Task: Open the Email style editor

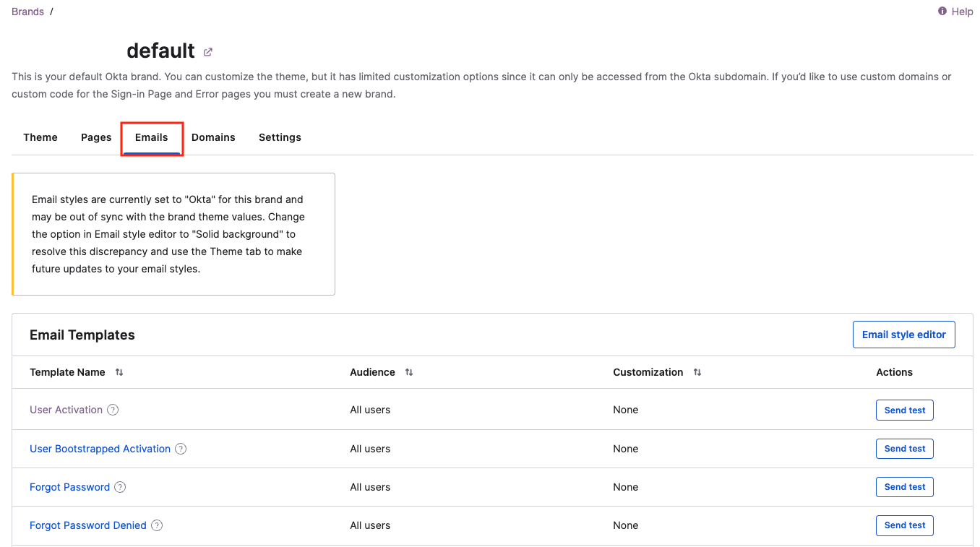Action: point(903,335)
